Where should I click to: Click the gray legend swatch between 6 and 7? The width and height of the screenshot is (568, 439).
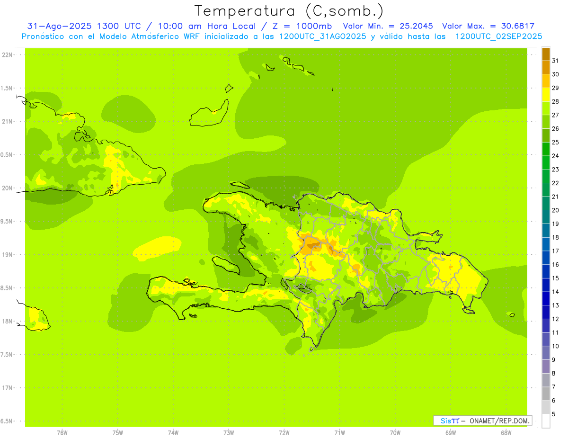[546, 394]
